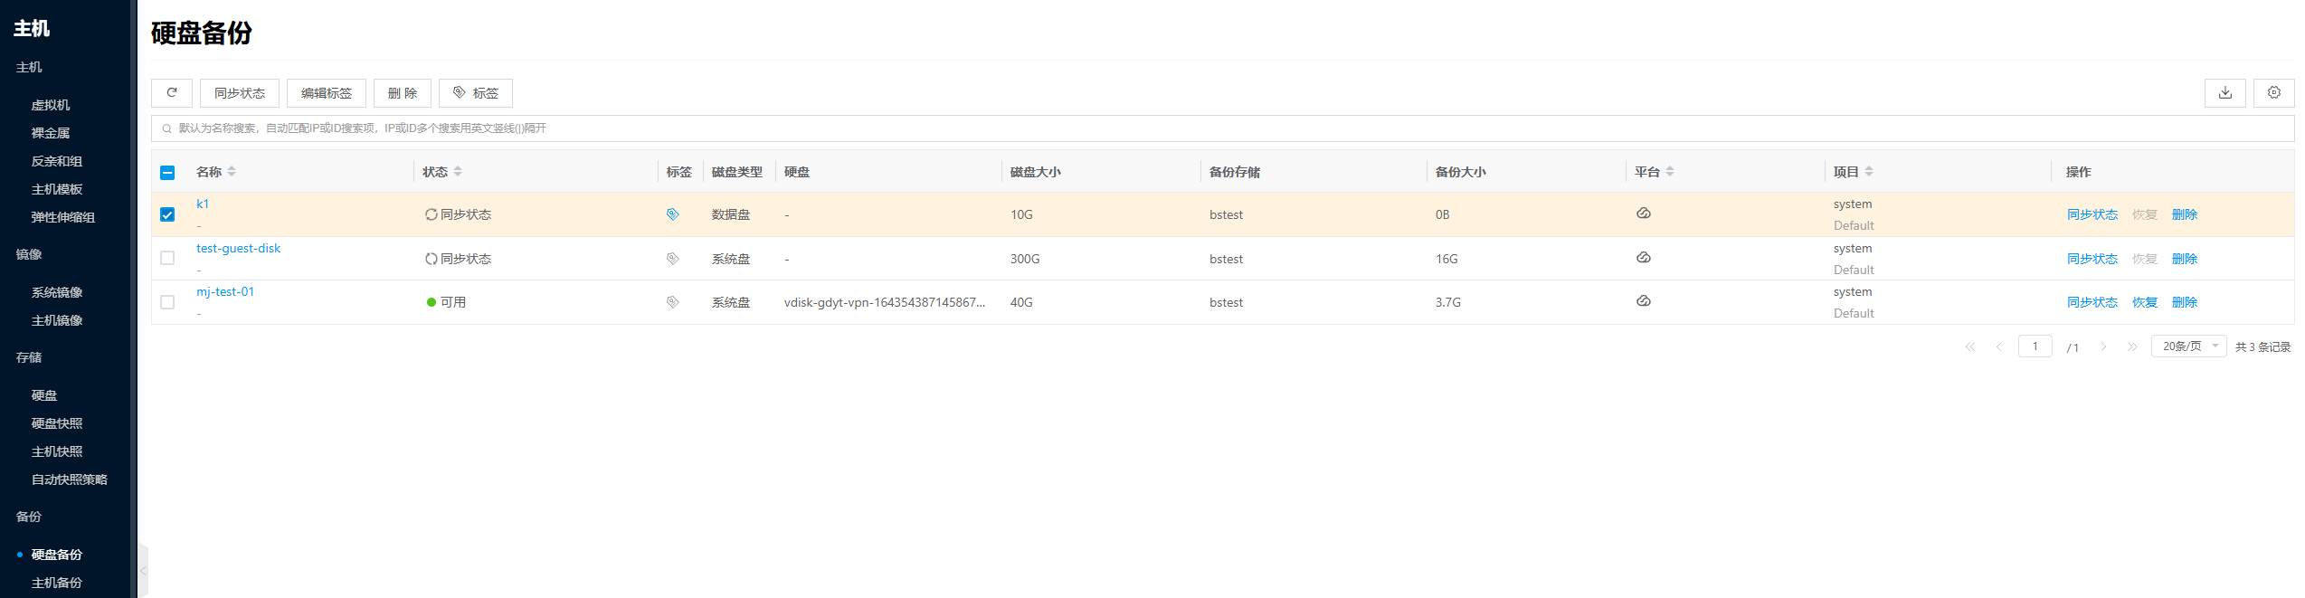This screenshot has width=2305, height=598.
Task: Open 硬盘快照 in the sidebar
Action: coord(57,423)
